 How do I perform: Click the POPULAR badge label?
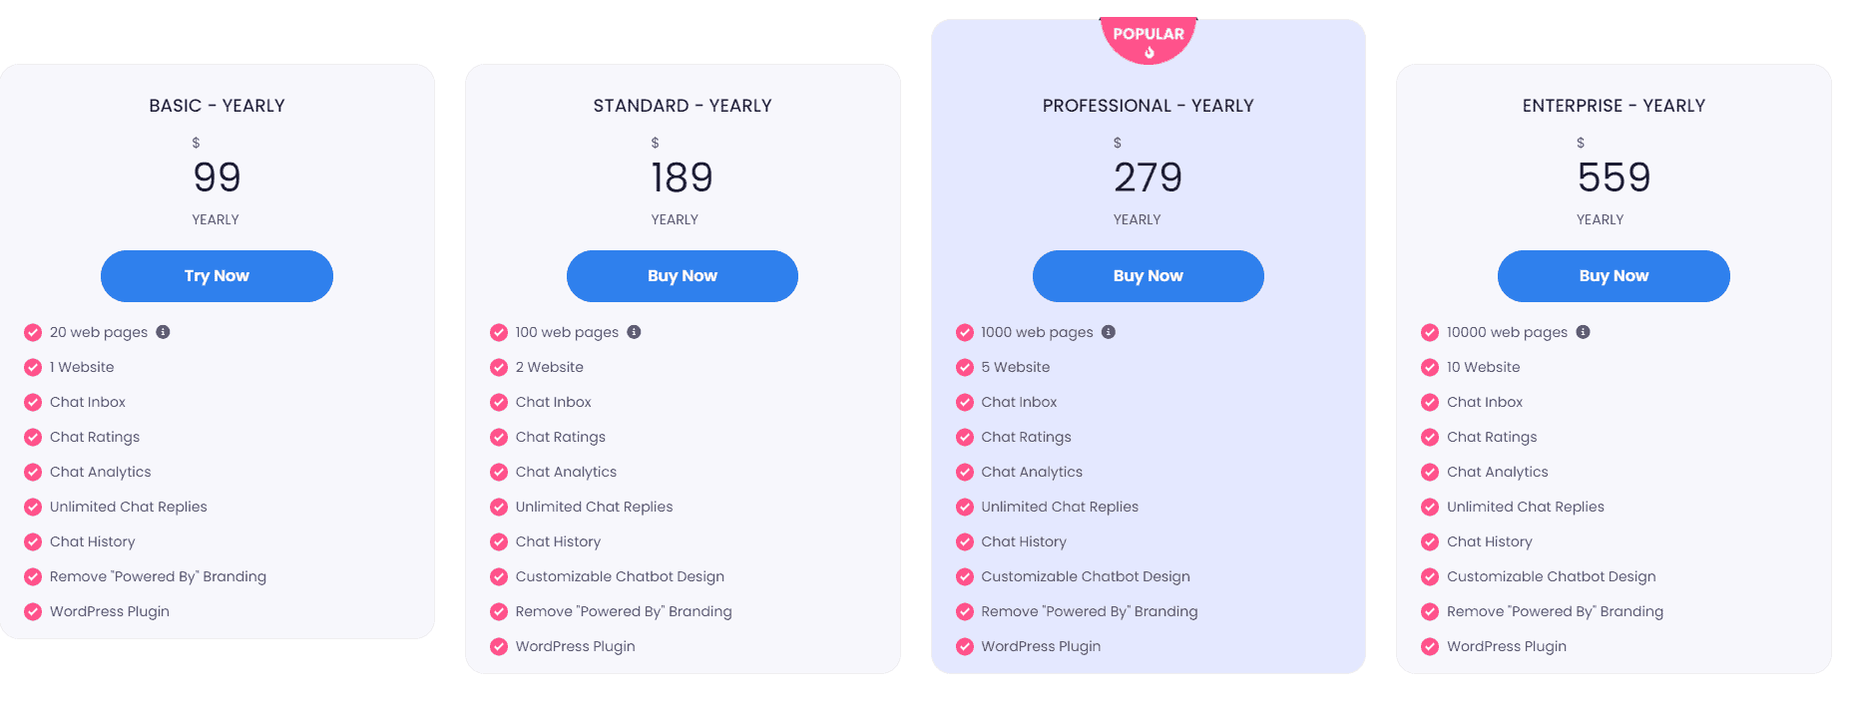tap(1149, 33)
